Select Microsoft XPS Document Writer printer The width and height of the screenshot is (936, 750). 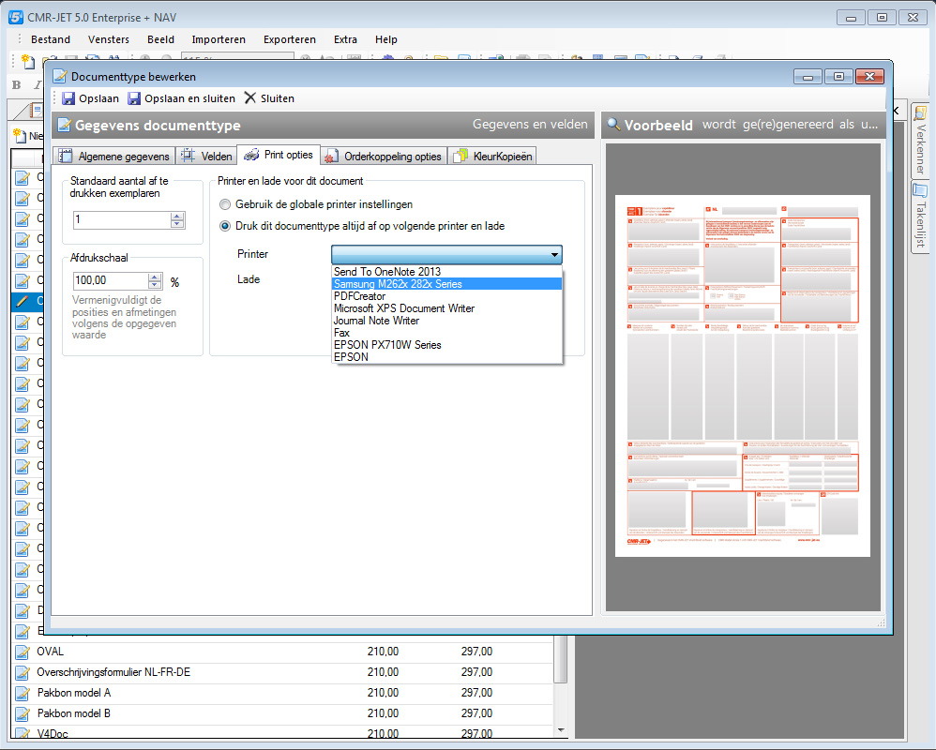[403, 308]
